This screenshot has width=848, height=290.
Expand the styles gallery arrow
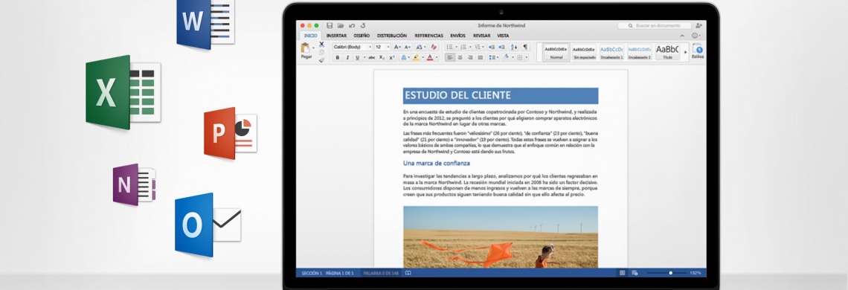pos(686,53)
